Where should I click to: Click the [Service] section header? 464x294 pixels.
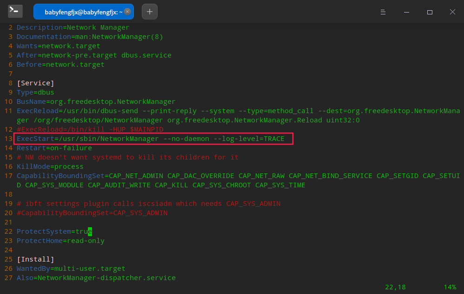(x=35, y=83)
